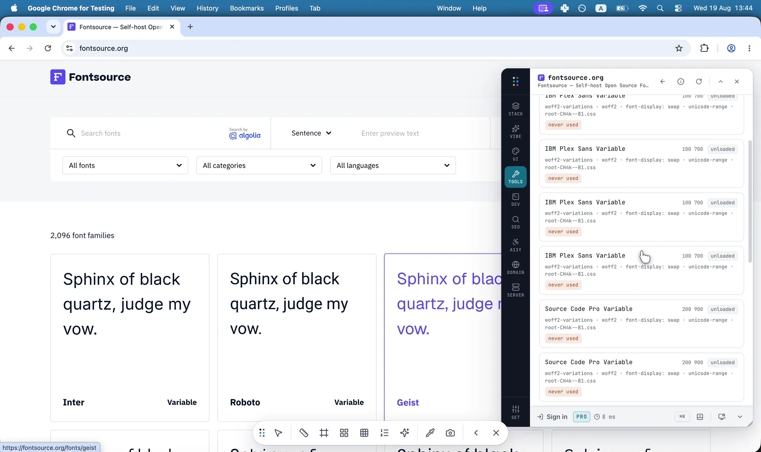Open the All fonts dropdown
761x452 pixels.
pyautogui.click(x=125, y=165)
